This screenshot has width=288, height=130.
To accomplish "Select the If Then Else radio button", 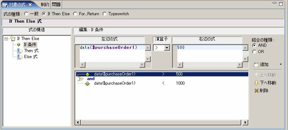I will click(x=44, y=14).
